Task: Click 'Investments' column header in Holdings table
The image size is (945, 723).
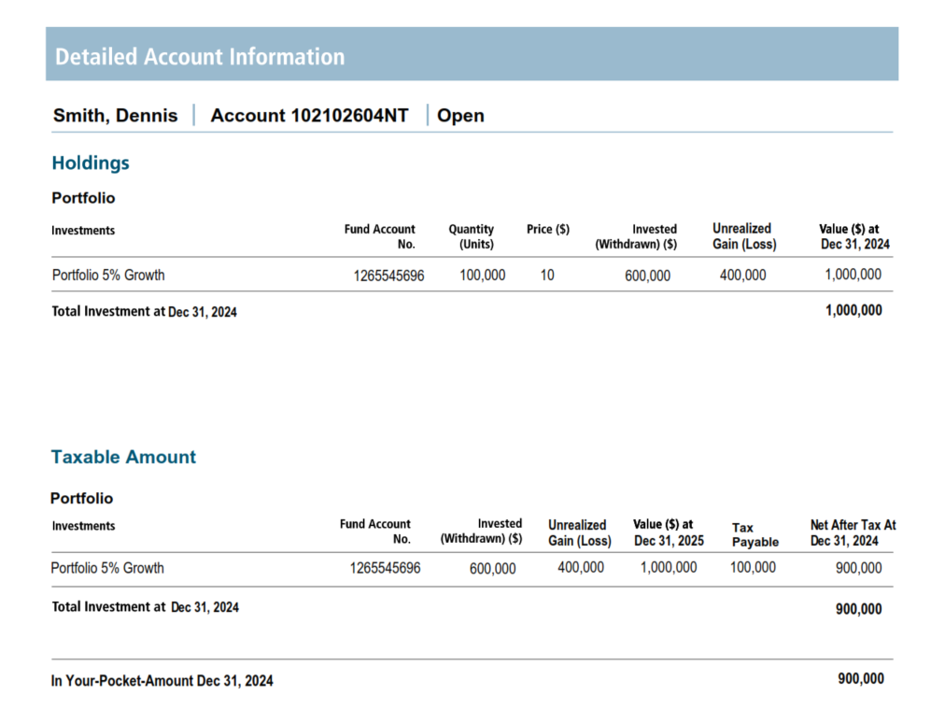Action: [x=82, y=231]
